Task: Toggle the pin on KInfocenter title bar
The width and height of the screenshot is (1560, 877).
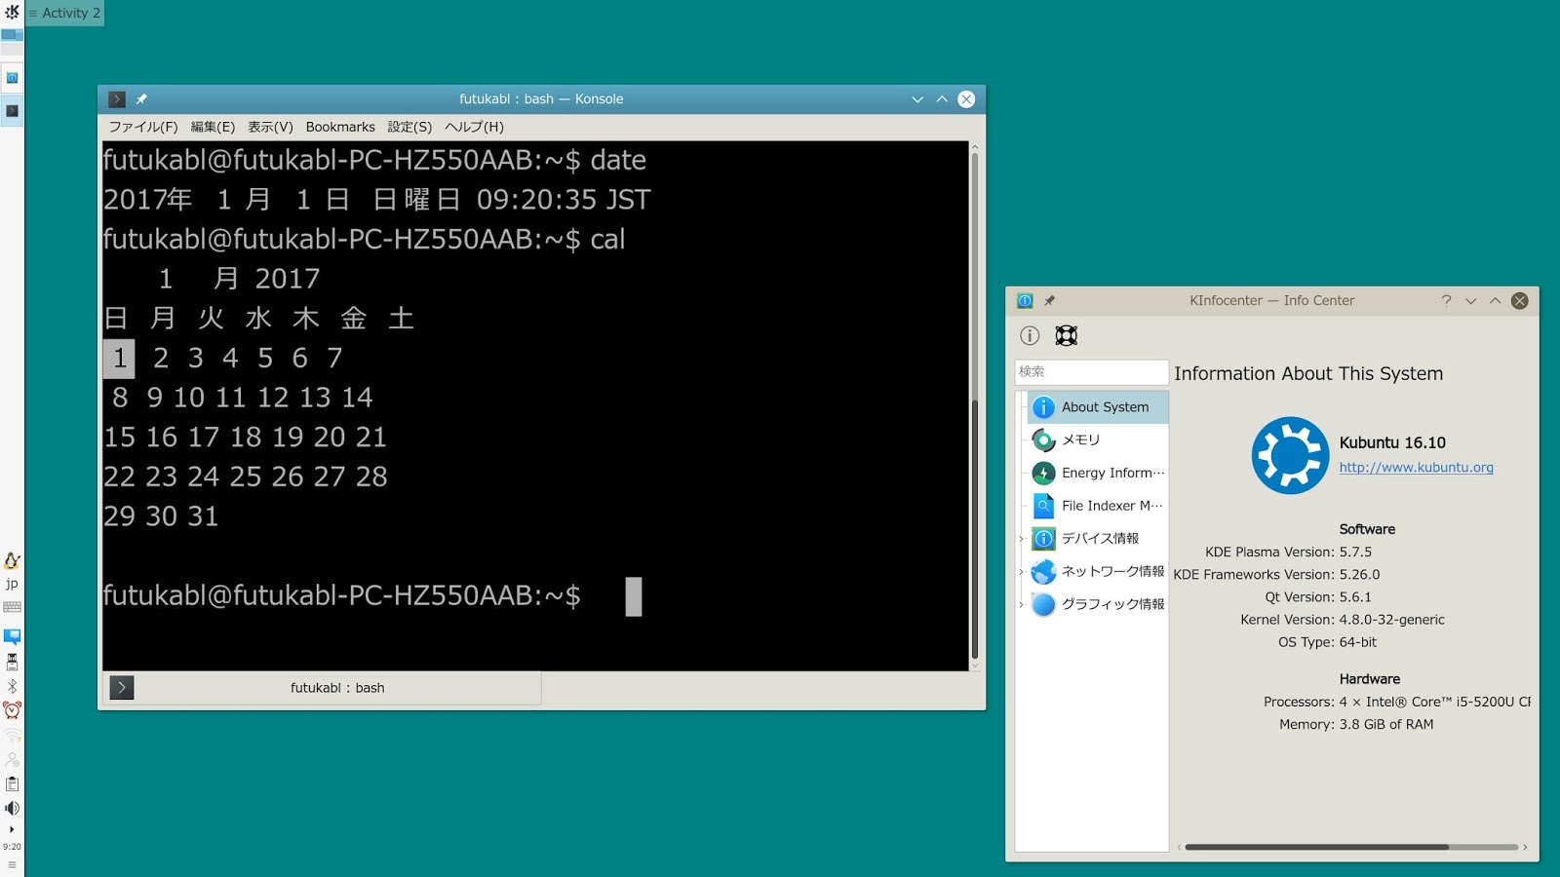Action: tap(1050, 301)
